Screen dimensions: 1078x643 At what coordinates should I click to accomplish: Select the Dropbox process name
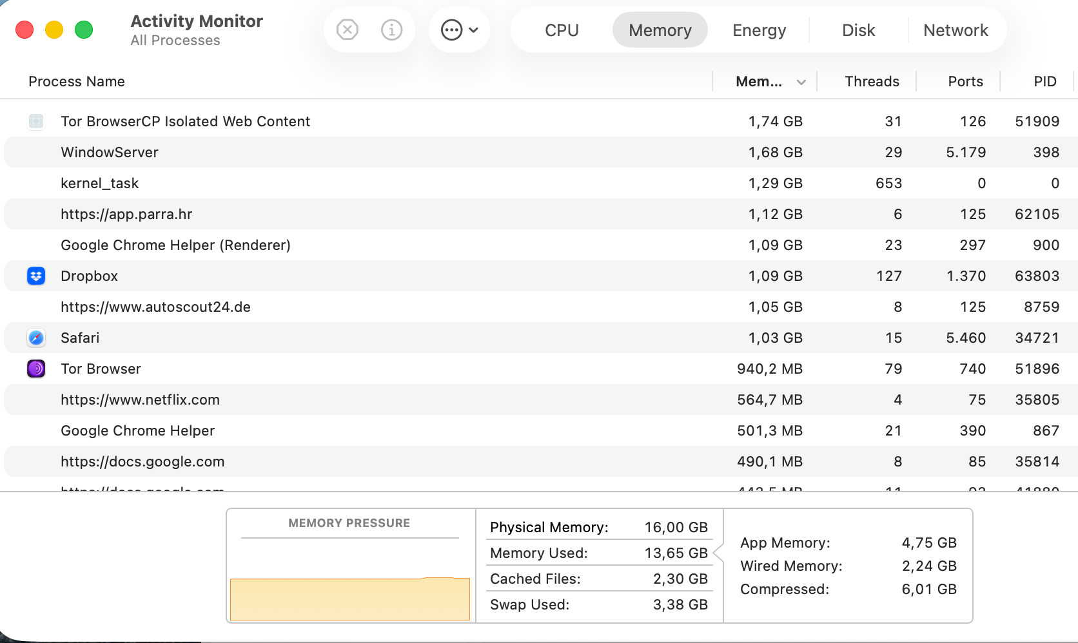[x=89, y=276]
